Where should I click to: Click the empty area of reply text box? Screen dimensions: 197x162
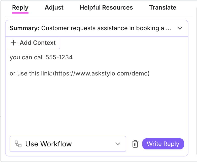96,106
